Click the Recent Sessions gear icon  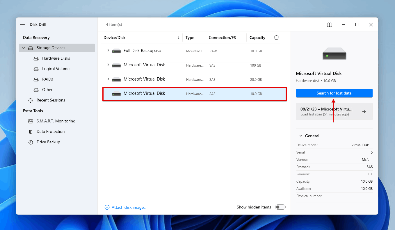click(31, 100)
